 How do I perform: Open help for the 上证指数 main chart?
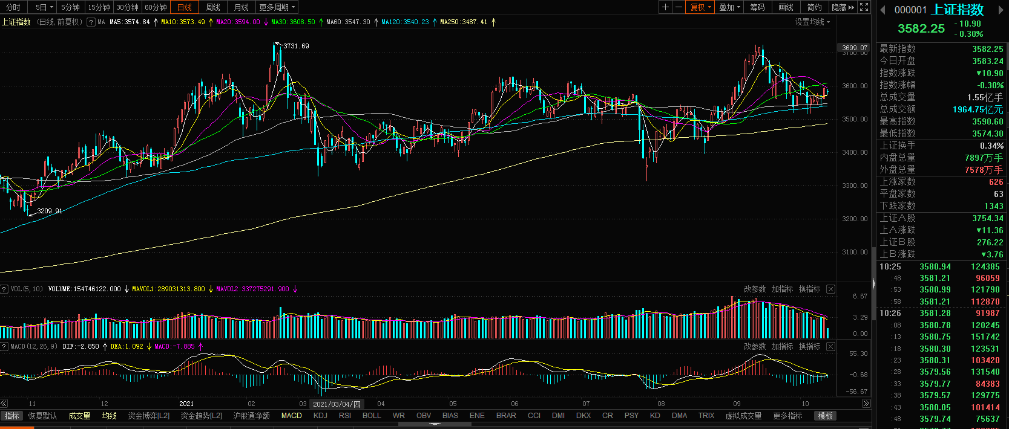pos(91,22)
